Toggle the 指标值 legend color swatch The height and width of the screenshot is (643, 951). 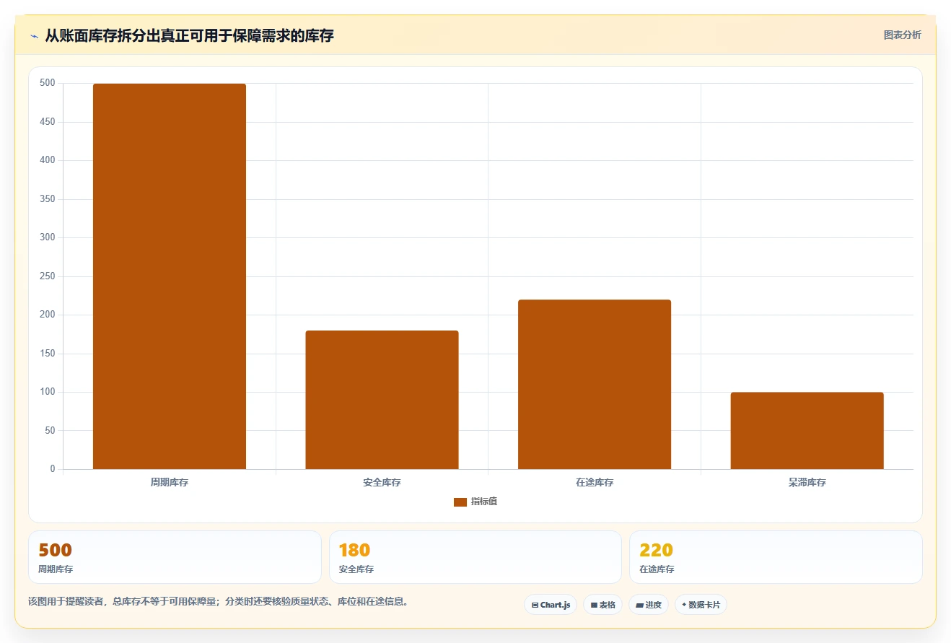(460, 502)
